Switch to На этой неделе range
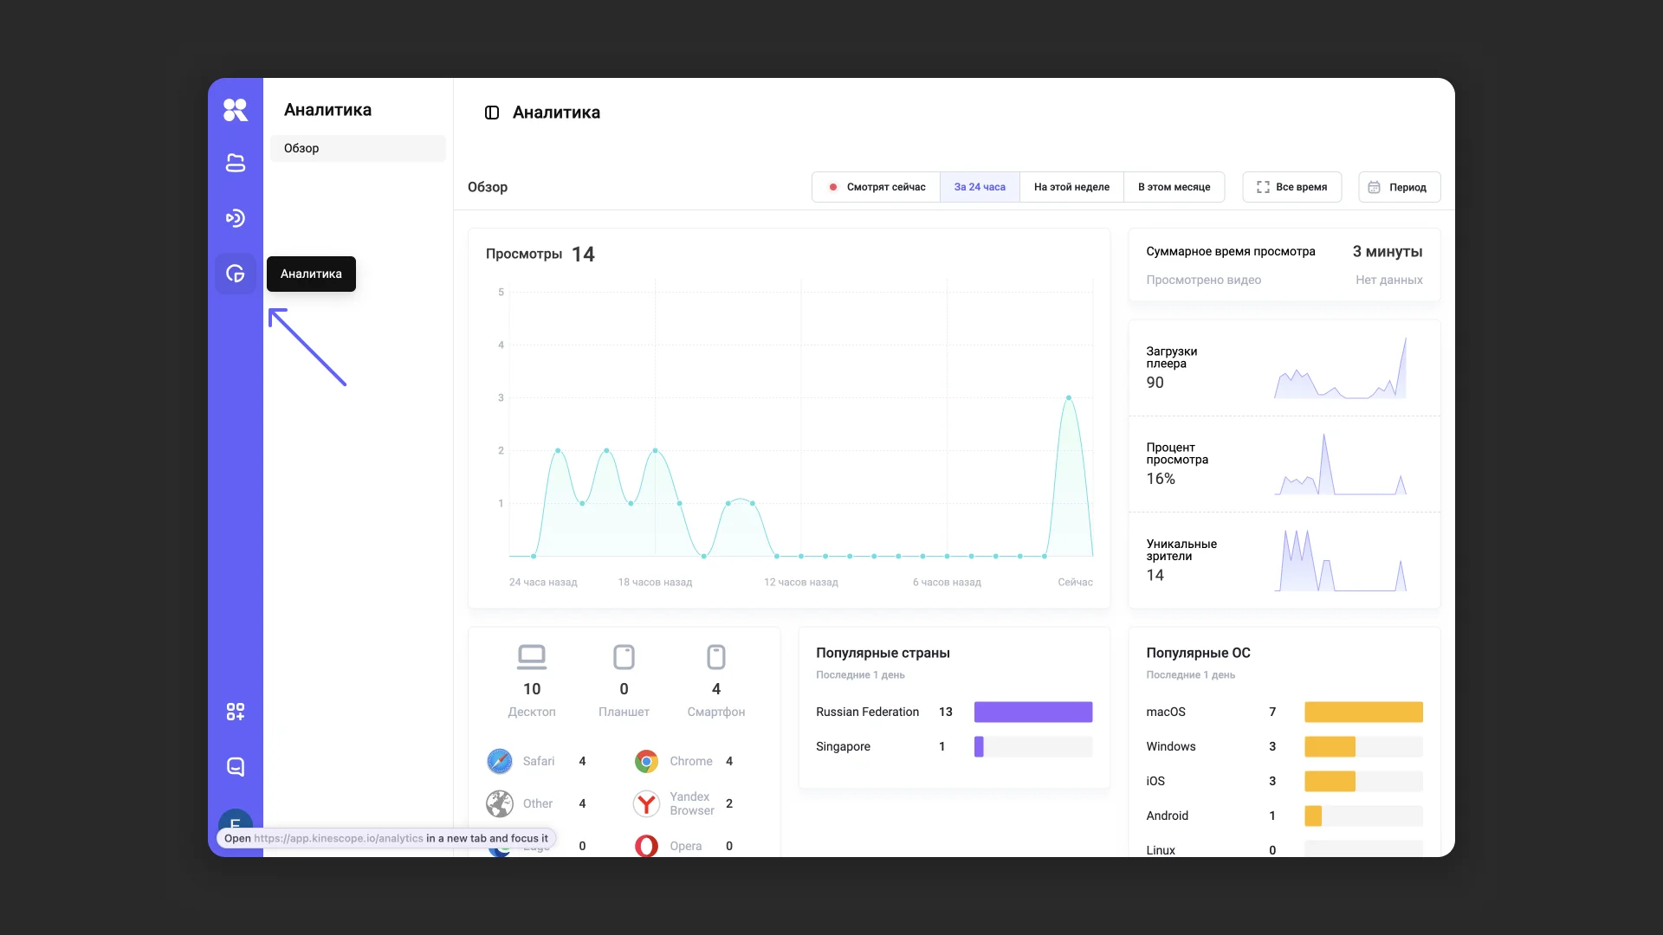The image size is (1663, 935). [1071, 187]
